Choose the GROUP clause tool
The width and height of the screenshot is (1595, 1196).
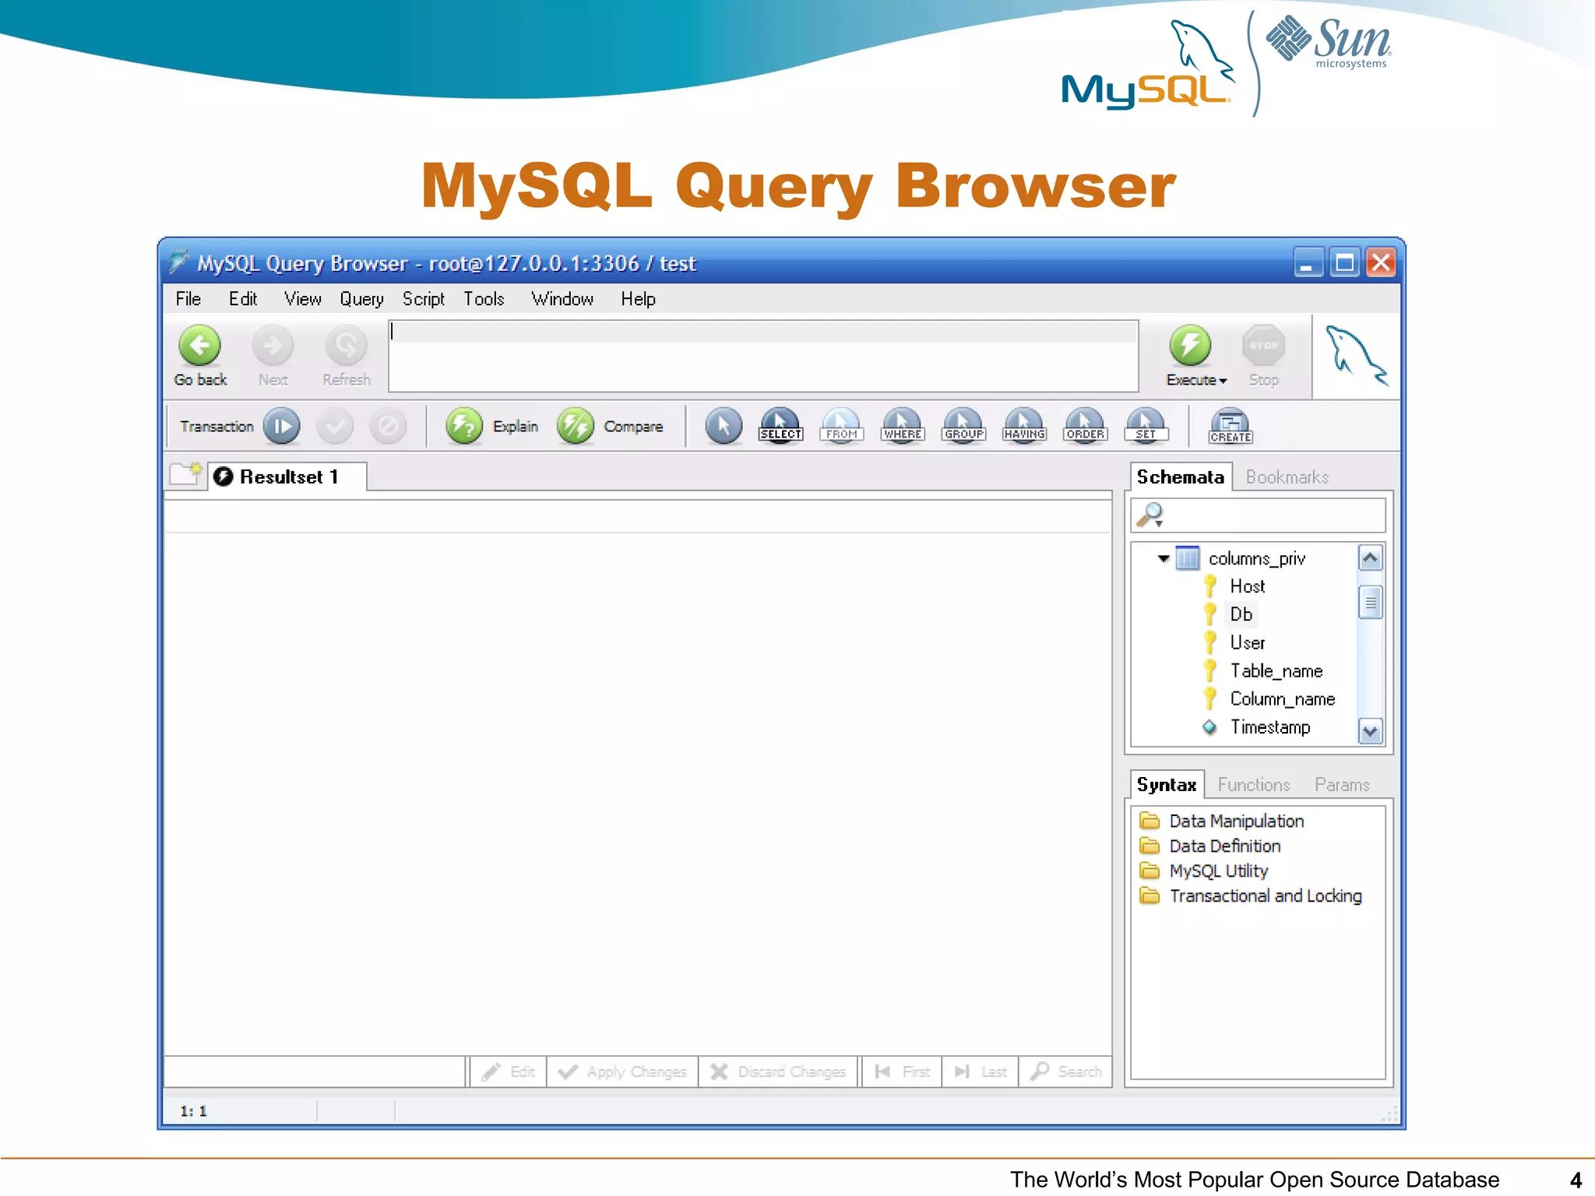964,426
